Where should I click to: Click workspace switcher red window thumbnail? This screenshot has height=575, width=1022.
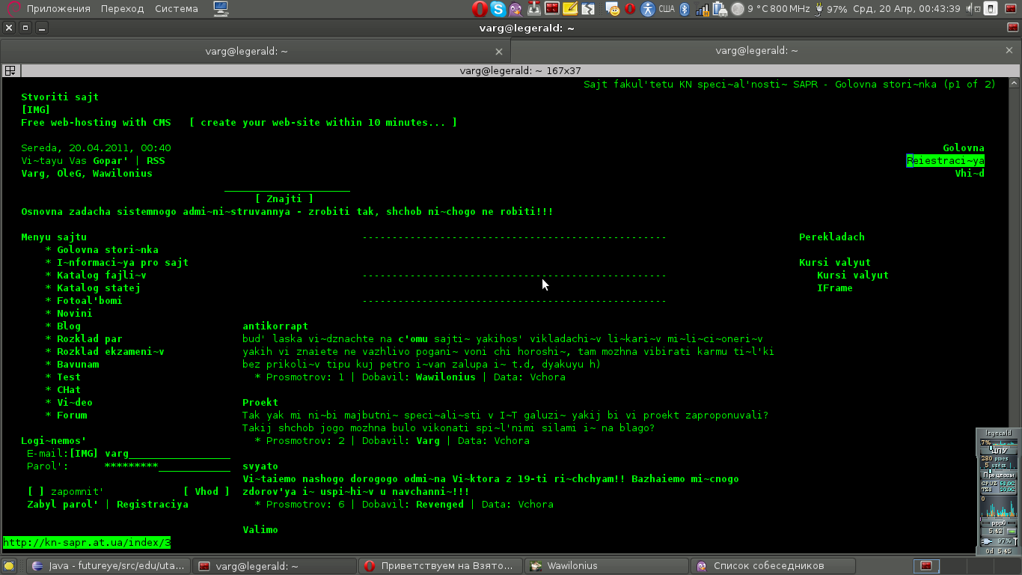click(926, 566)
